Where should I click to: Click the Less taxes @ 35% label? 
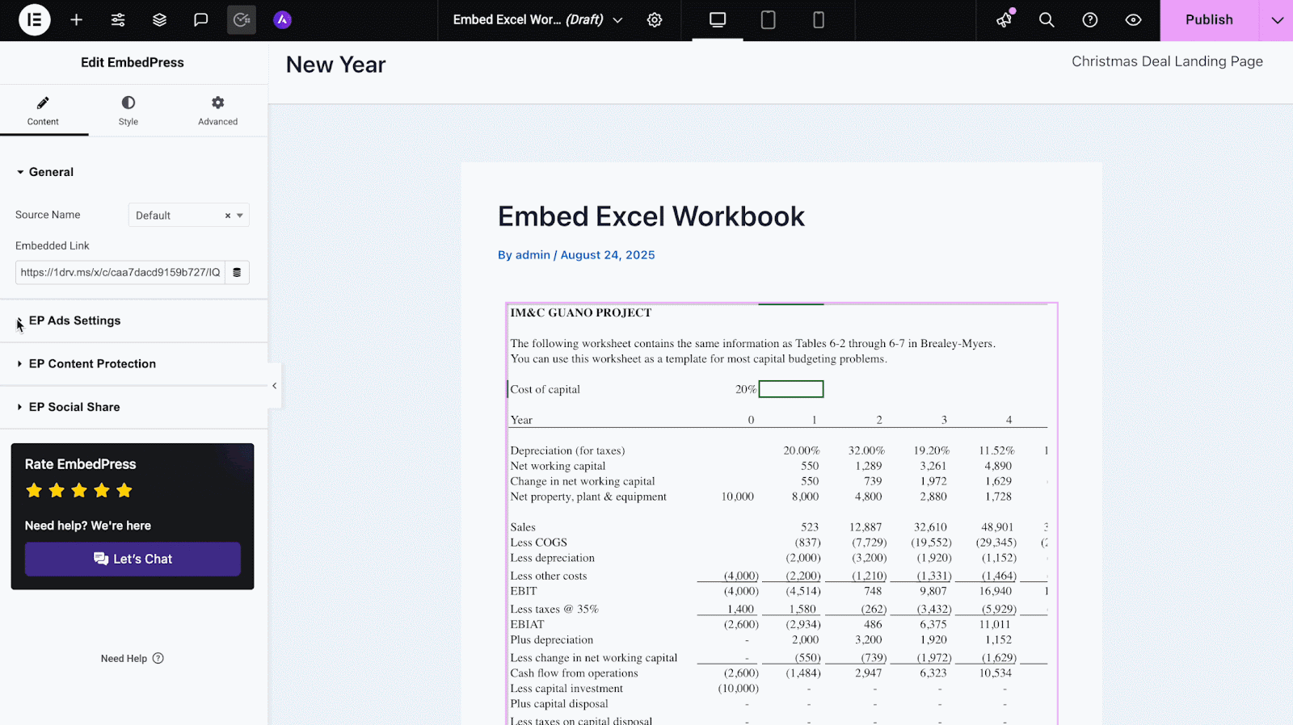554,609
